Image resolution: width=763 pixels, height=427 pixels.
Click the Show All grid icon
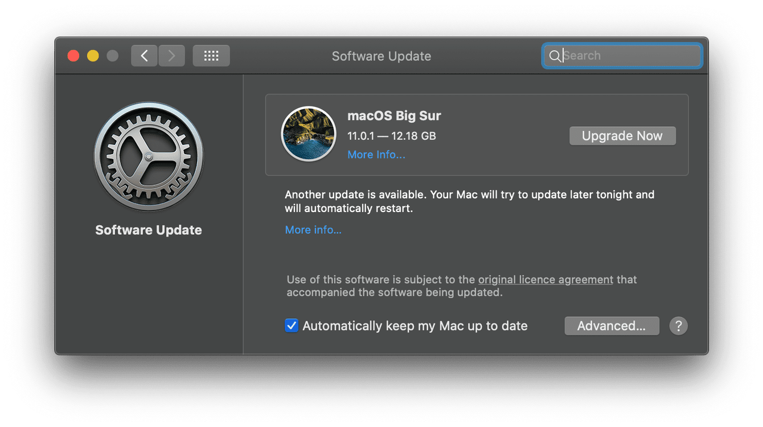click(211, 55)
